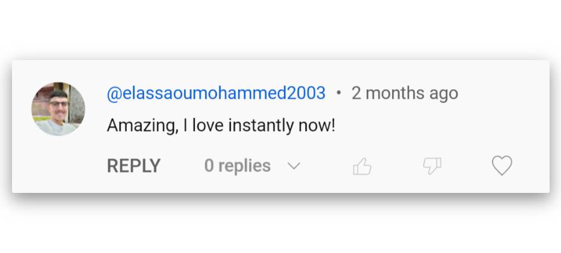Tap the outlined heart beside thumbs down

coord(502,166)
